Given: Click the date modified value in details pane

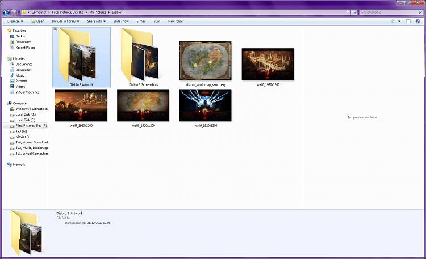Looking at the screenshot, I should tap(99, 223).
